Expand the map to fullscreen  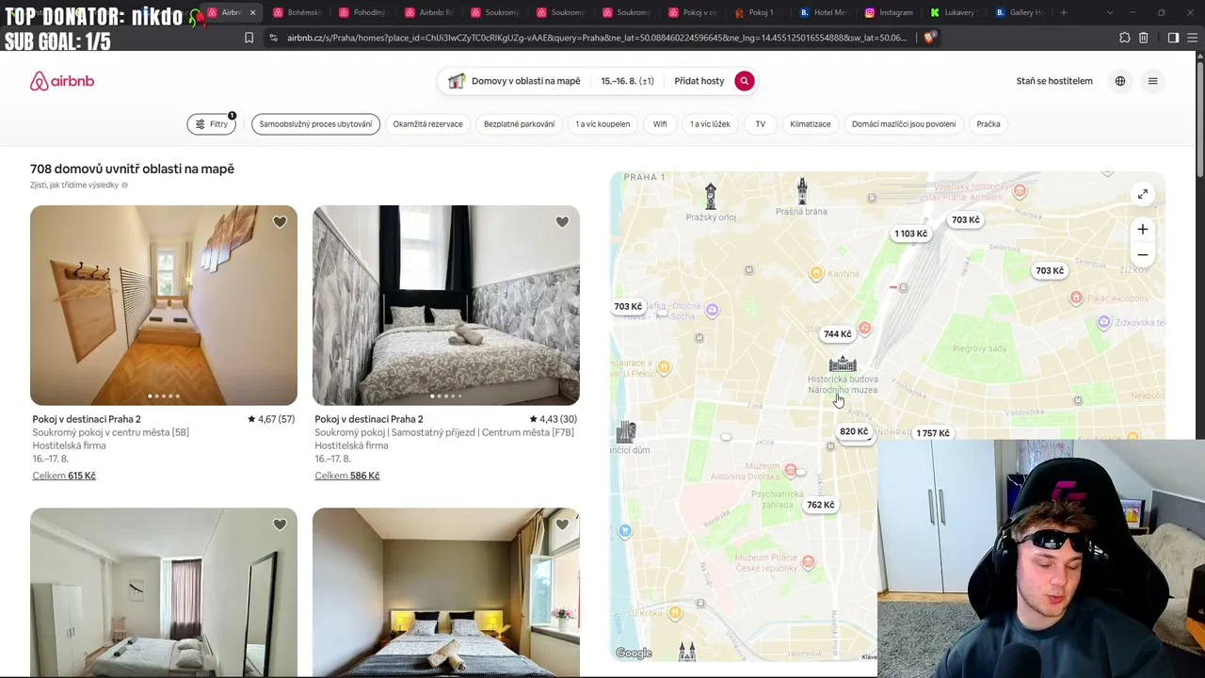[1142, 194]
